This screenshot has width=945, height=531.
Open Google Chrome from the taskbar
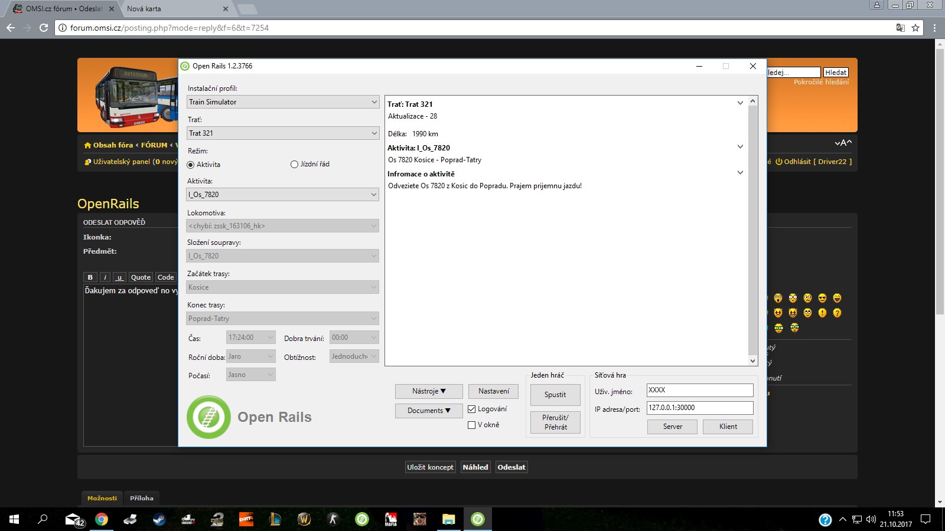coord(102,519)
